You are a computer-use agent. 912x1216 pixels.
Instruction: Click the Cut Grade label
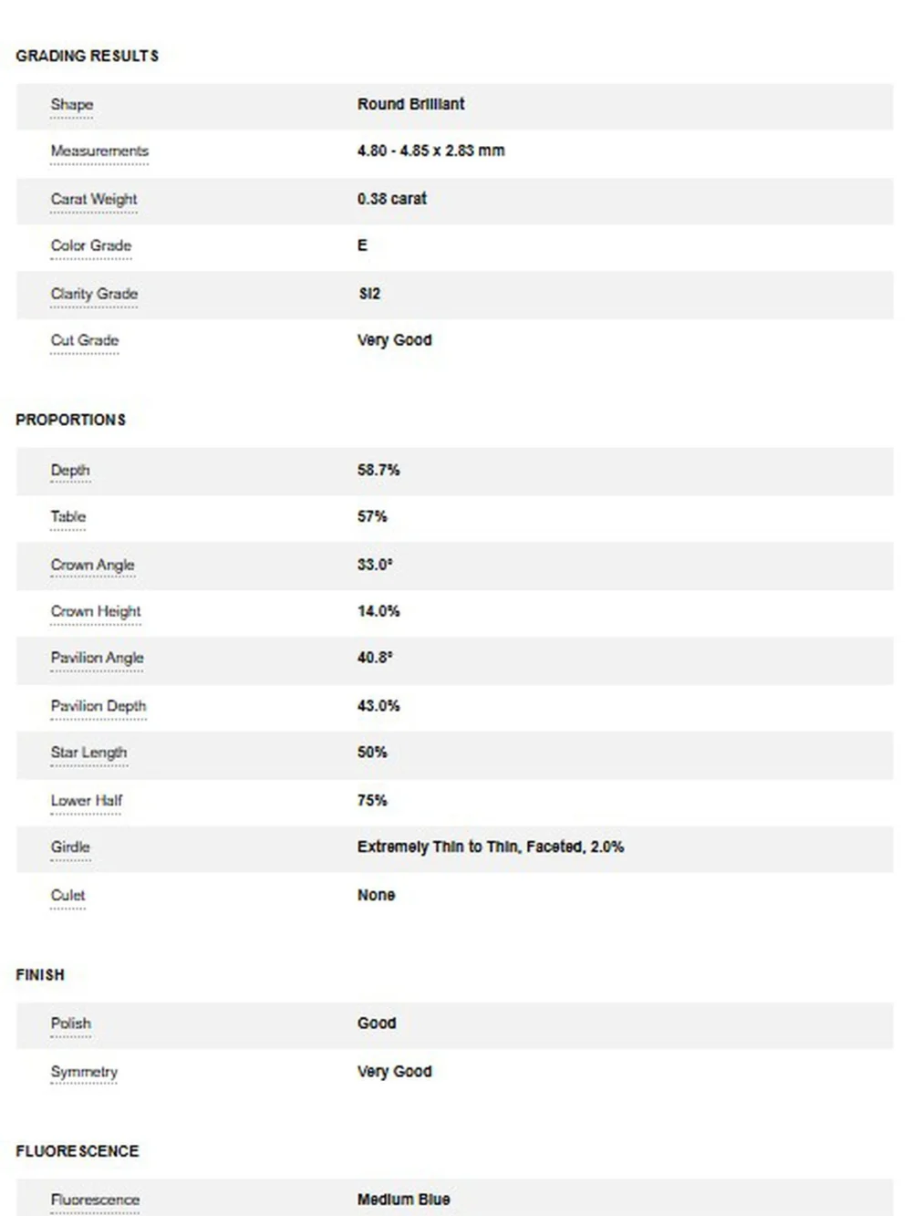[x=85, y=340]
